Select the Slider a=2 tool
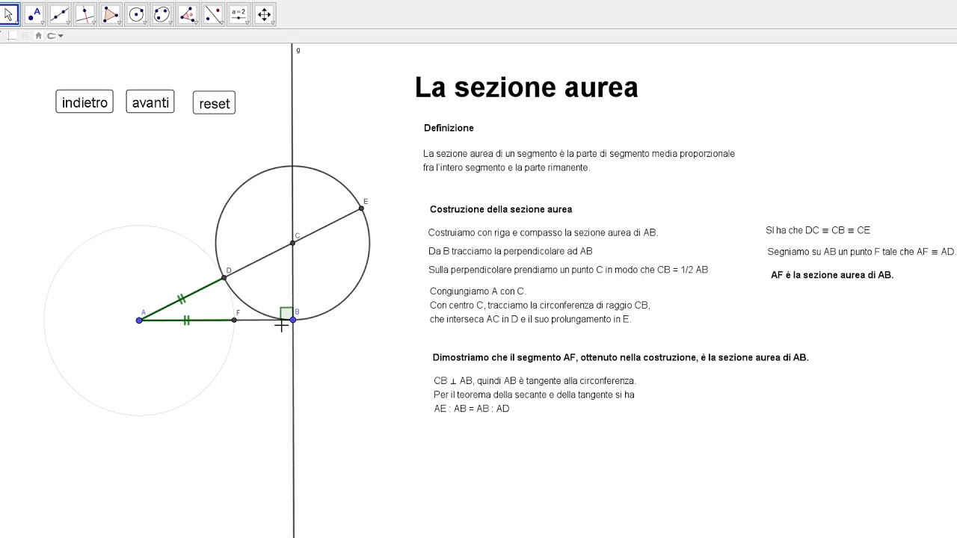 pyautogui.click(x=238, y=14)
